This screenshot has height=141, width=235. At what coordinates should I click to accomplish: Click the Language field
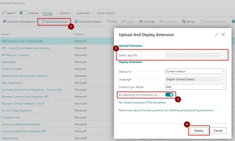192,79
